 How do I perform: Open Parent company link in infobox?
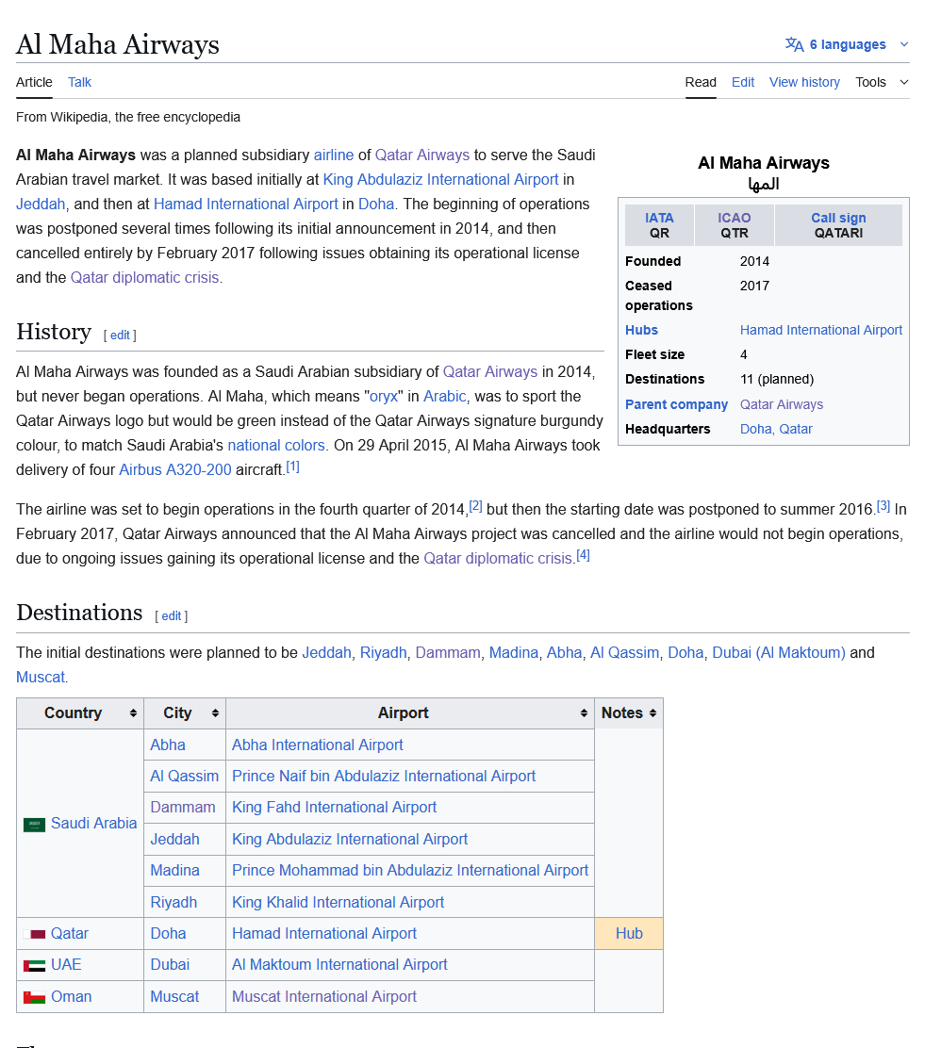(x=676, y=404)
